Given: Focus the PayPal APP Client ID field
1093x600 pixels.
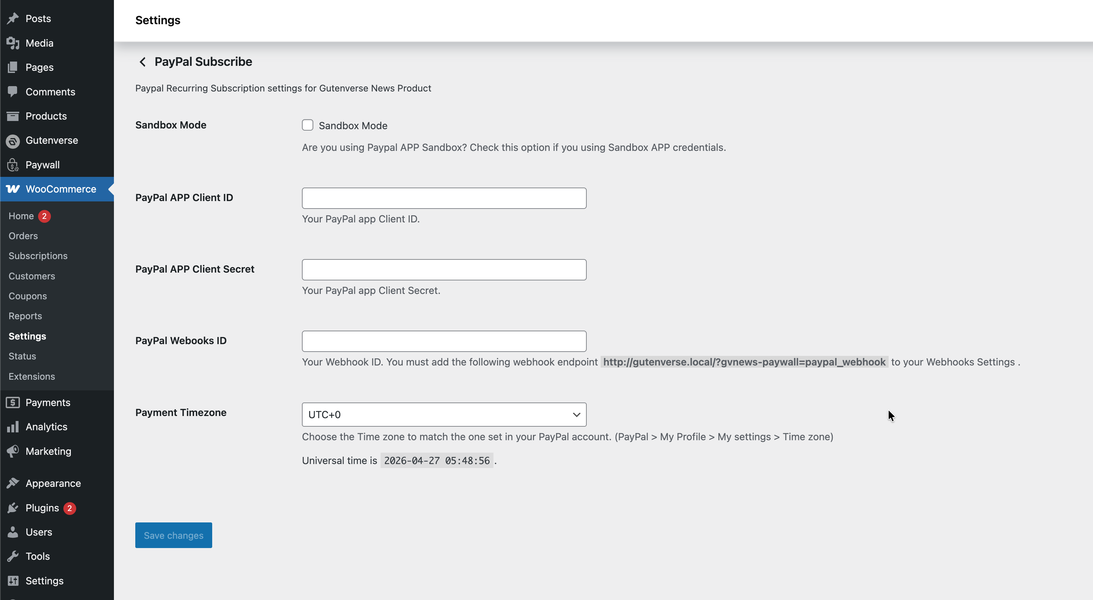Looking at the screenshot, I should point(444,198).
